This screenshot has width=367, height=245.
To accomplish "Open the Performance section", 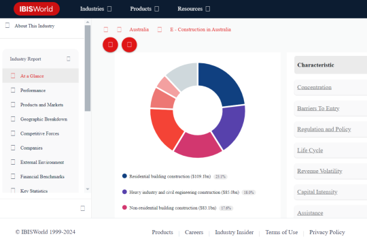I will [33, 91].
